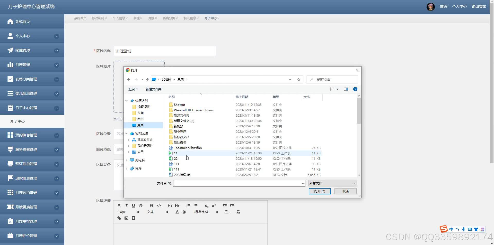Open the 所有文件 file type dropdown
This screenshot has height=245, width=494.
pos(332,183)
